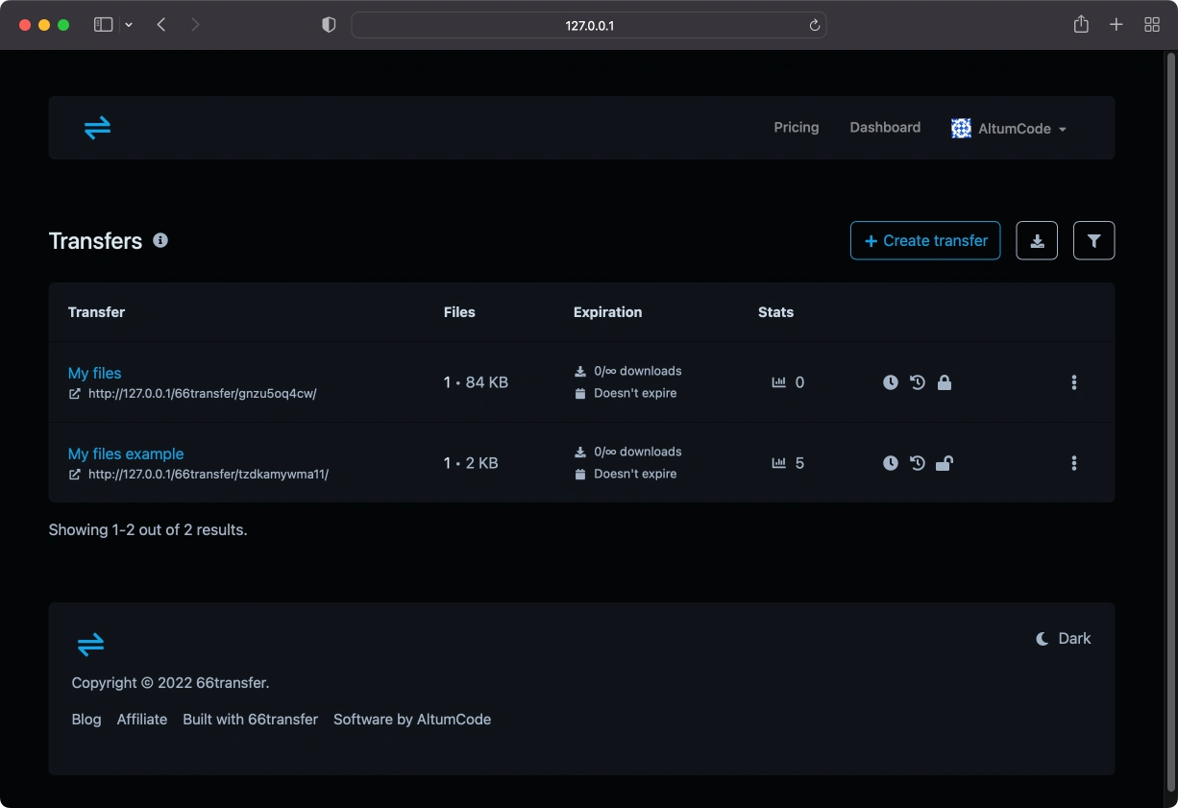The image size is (1178, 808).
Task: Open three-dot menu for My files
Action: coord(1074,382)
